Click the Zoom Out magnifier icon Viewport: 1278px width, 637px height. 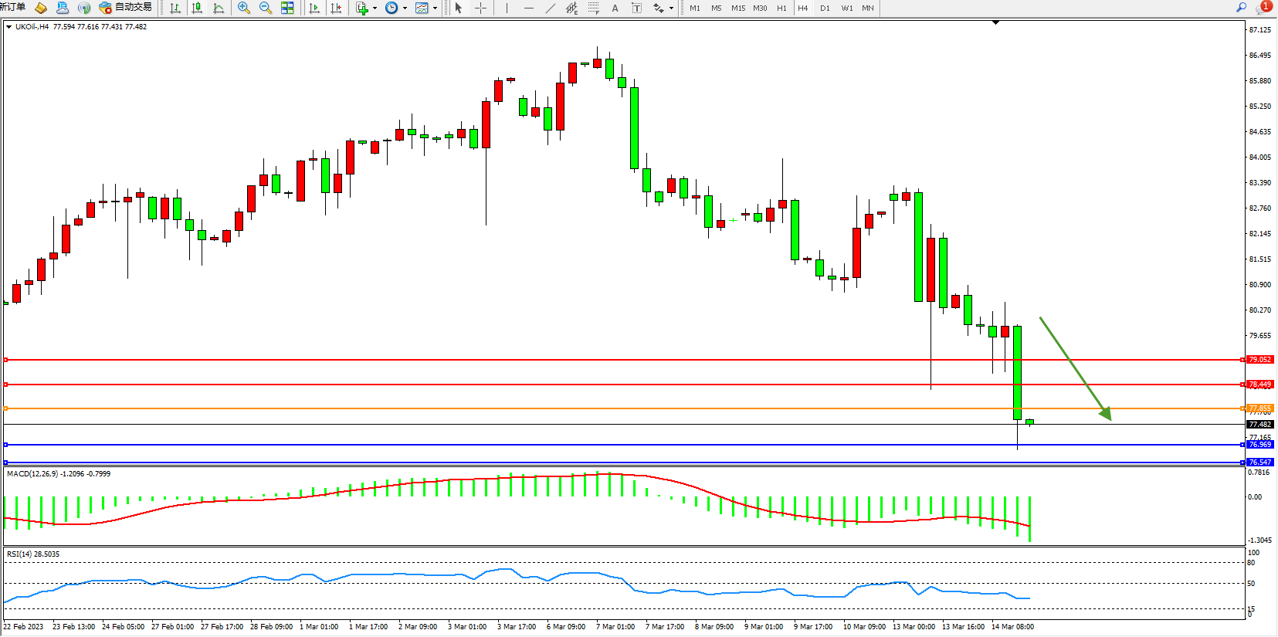266,8
